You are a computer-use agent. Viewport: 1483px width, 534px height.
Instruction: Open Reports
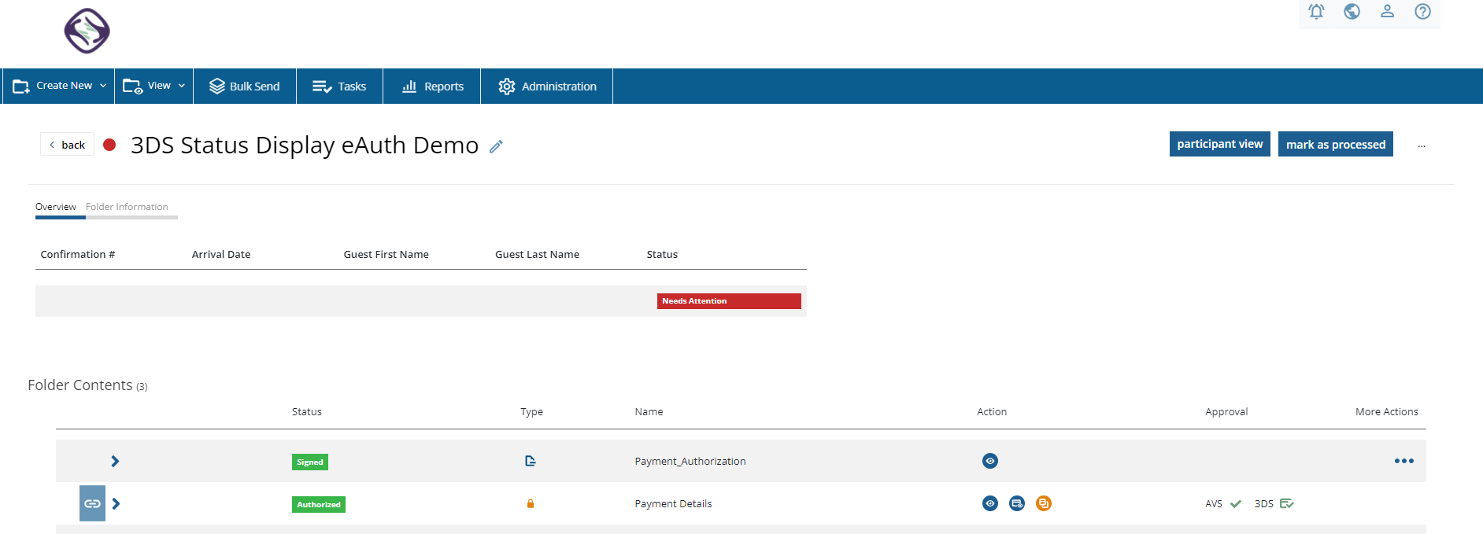(x=432, y=86)
